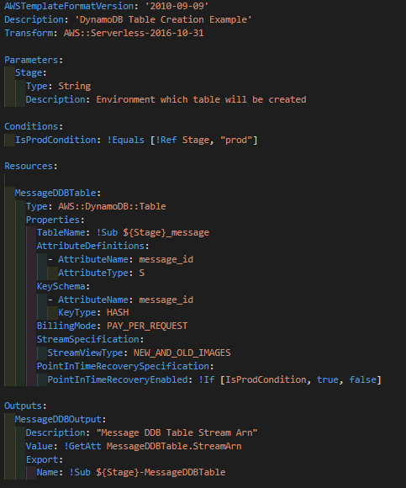
Task: Click PAY_PER_REQUEST billing mode value
Action: coord(147,326)
